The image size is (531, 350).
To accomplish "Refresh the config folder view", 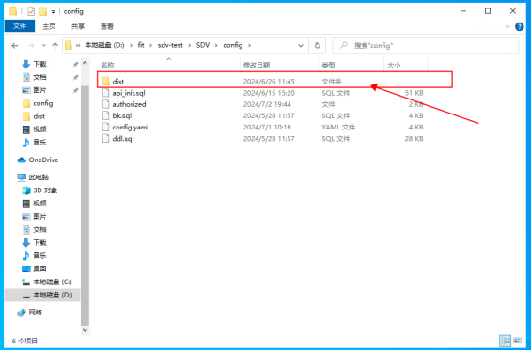I will tap(318, 45).
